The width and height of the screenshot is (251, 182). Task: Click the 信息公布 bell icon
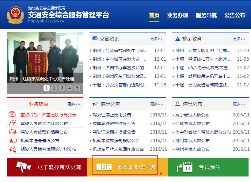coord(177,104)
